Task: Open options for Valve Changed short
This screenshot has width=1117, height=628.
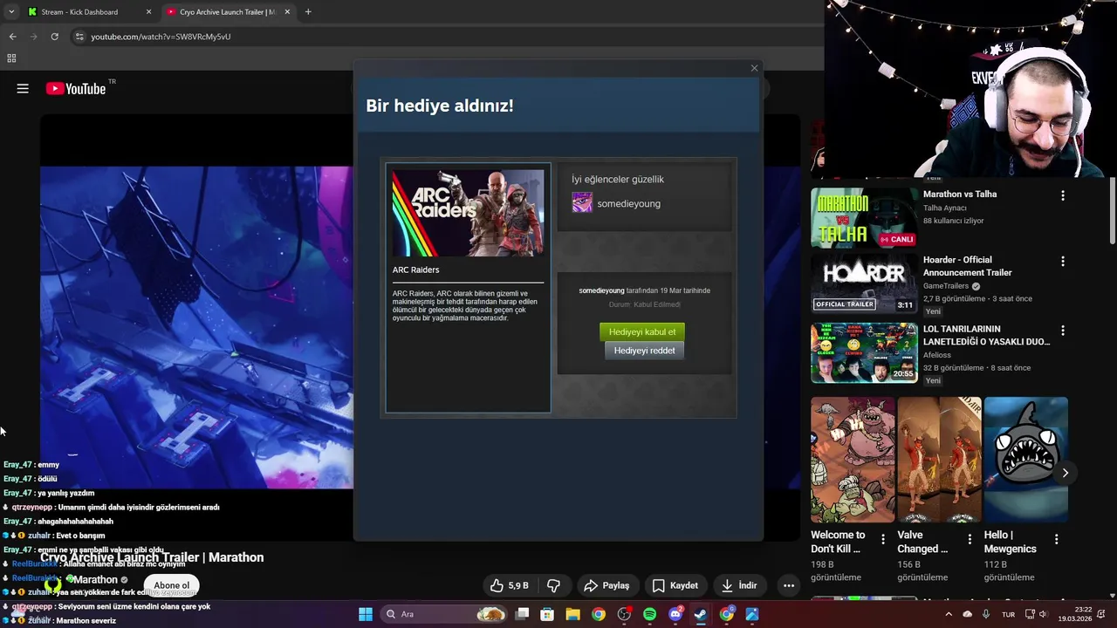Action: [969, 540]
